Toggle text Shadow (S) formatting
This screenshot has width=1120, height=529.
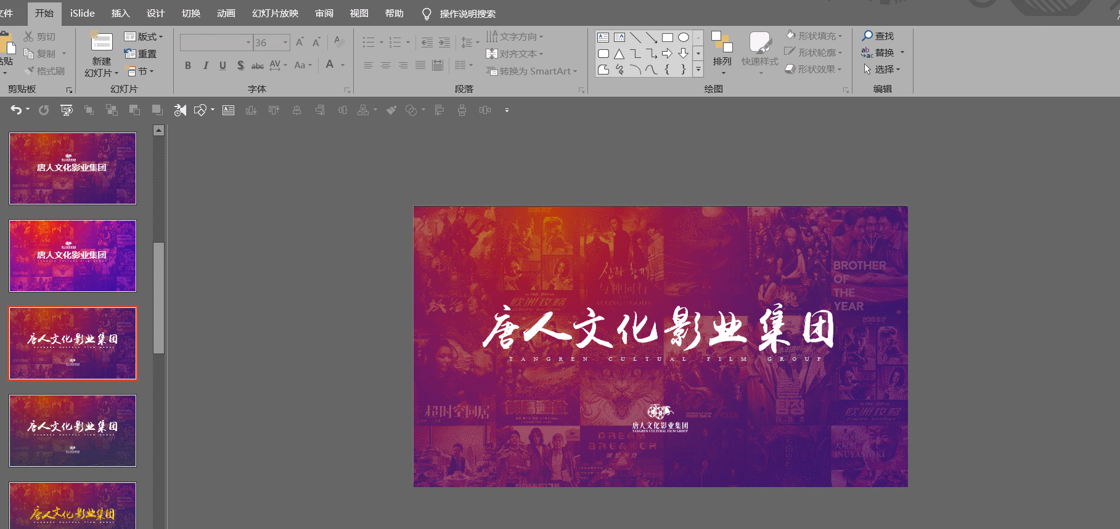[240, 65]
